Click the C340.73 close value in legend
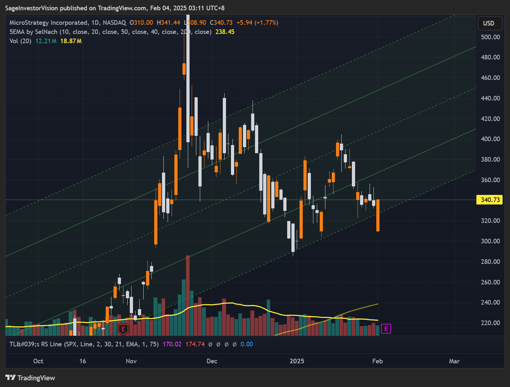The width and height of the screenshot is (510, 387). [221, 23]
